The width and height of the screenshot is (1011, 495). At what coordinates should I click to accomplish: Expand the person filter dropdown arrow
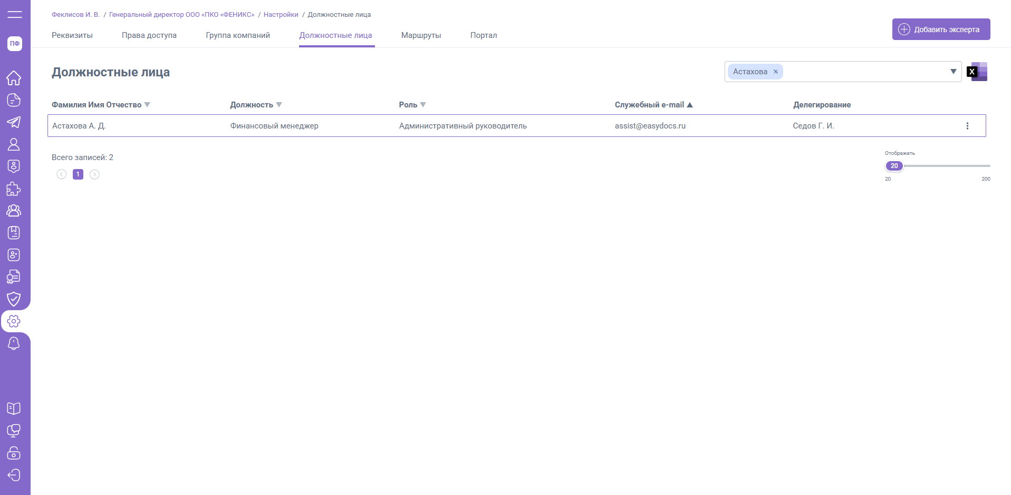(953, 72)
